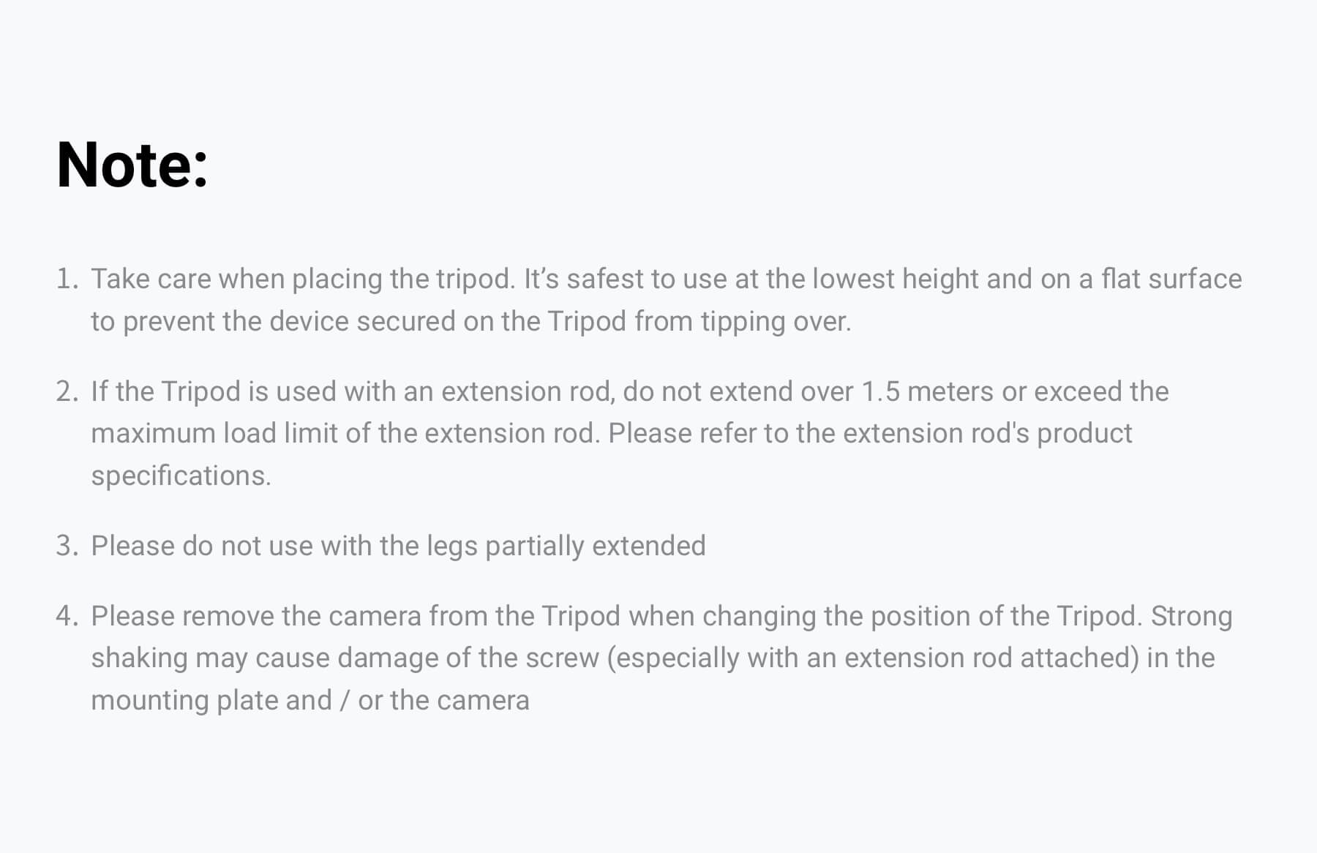1317x853 pixels.
Task: Click list number 3 marker
Action: [x=67, y=546]
